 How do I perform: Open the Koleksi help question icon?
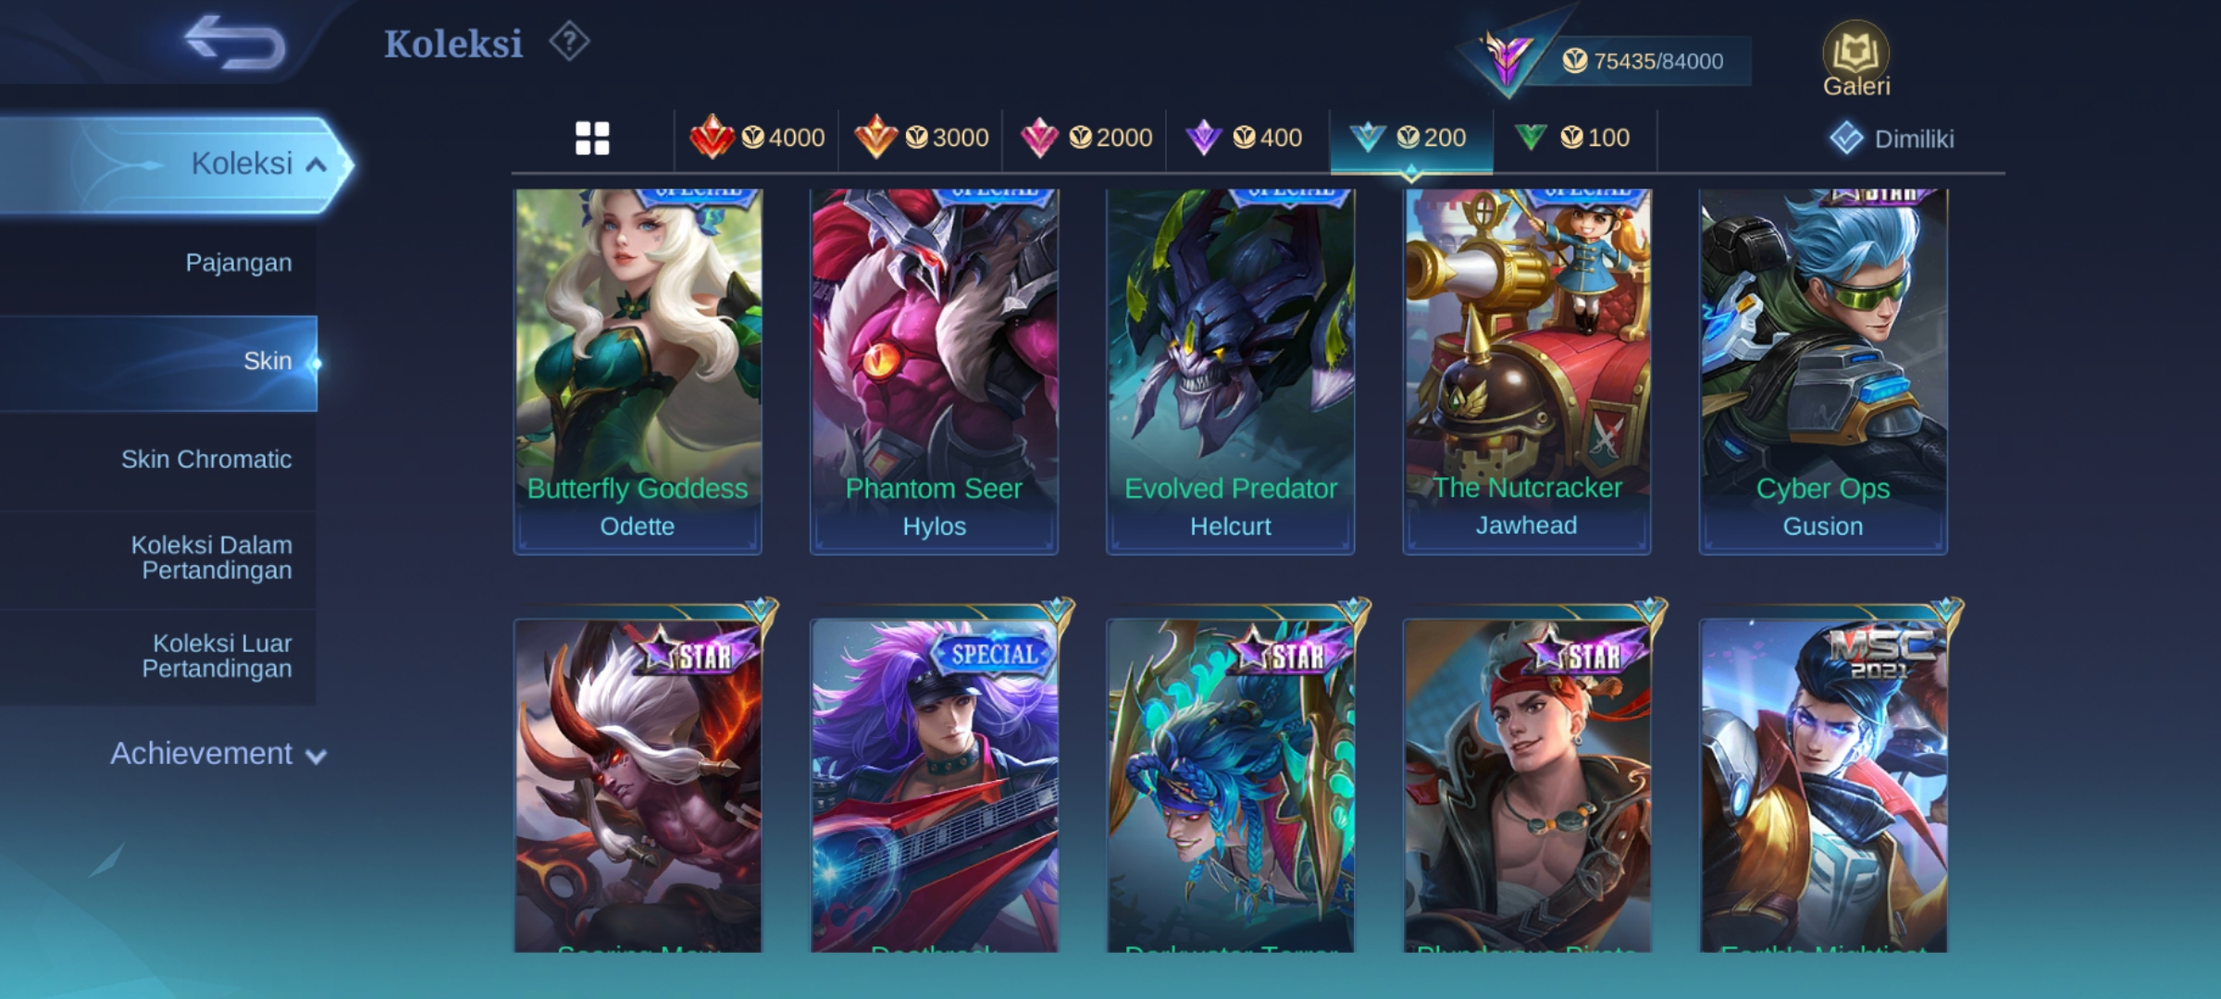[569, 43]
